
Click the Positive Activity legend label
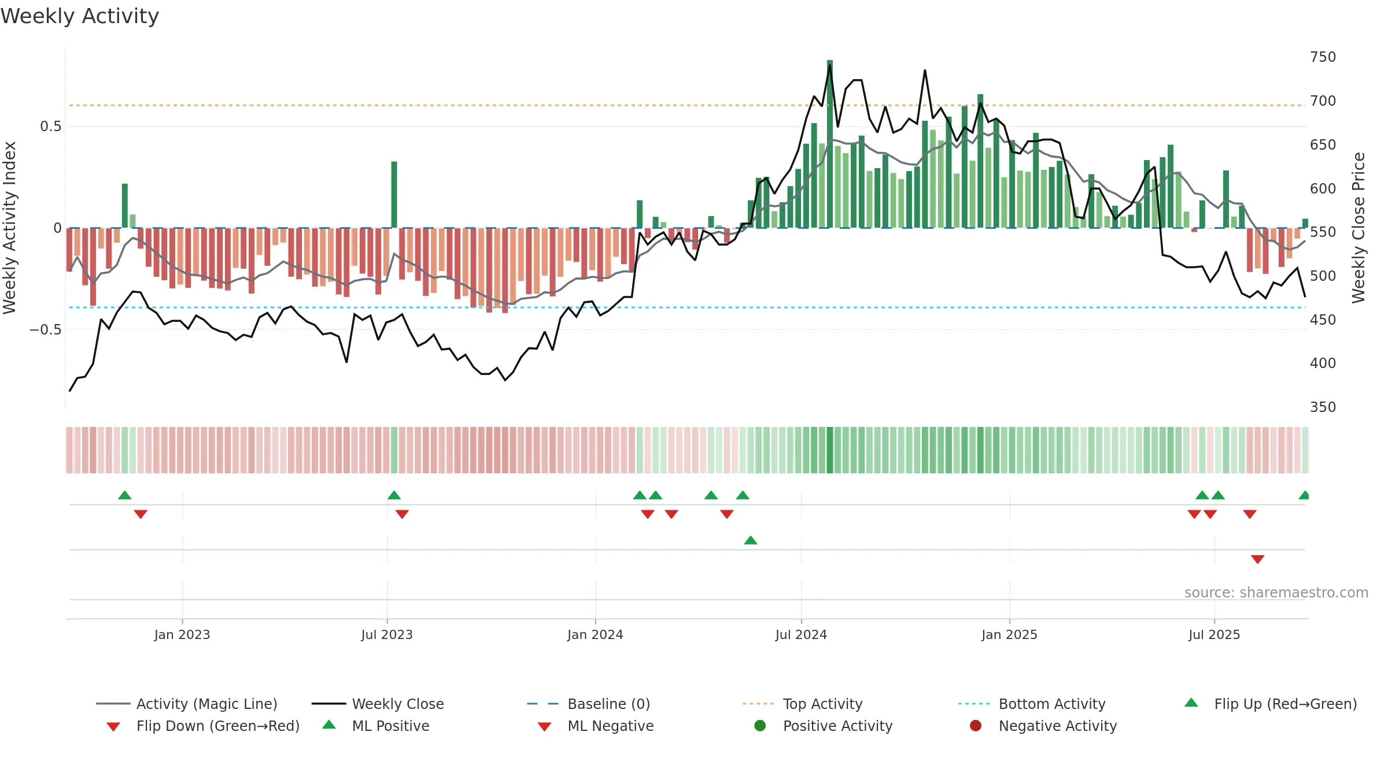pyautogui.click(x=837, y=726)
